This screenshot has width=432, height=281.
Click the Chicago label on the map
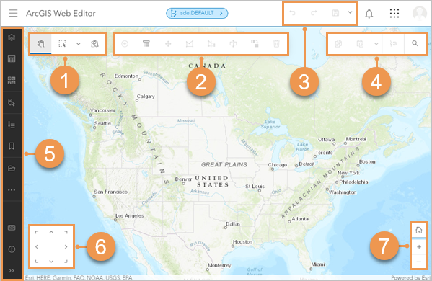(278, 164)
